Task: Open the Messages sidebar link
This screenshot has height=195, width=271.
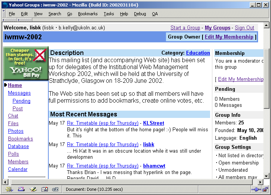Action: click(x=19, y=93)
